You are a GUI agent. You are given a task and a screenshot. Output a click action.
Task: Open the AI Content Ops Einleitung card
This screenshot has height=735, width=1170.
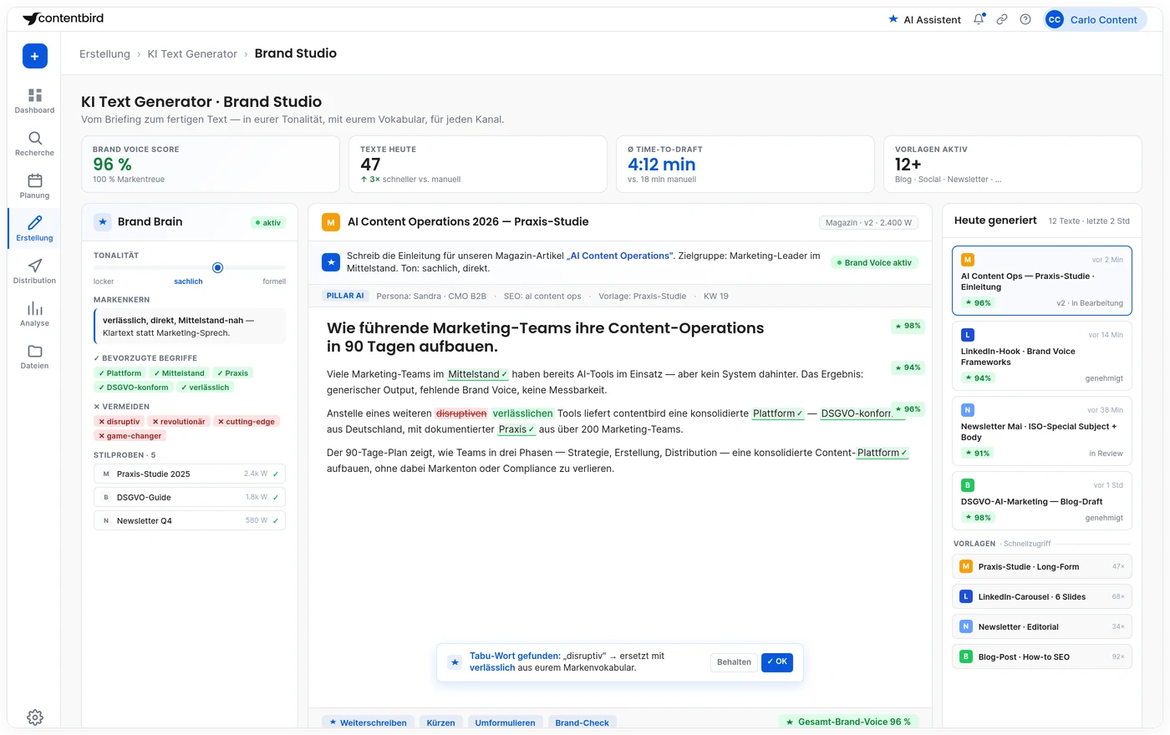tap(1042, 281)
